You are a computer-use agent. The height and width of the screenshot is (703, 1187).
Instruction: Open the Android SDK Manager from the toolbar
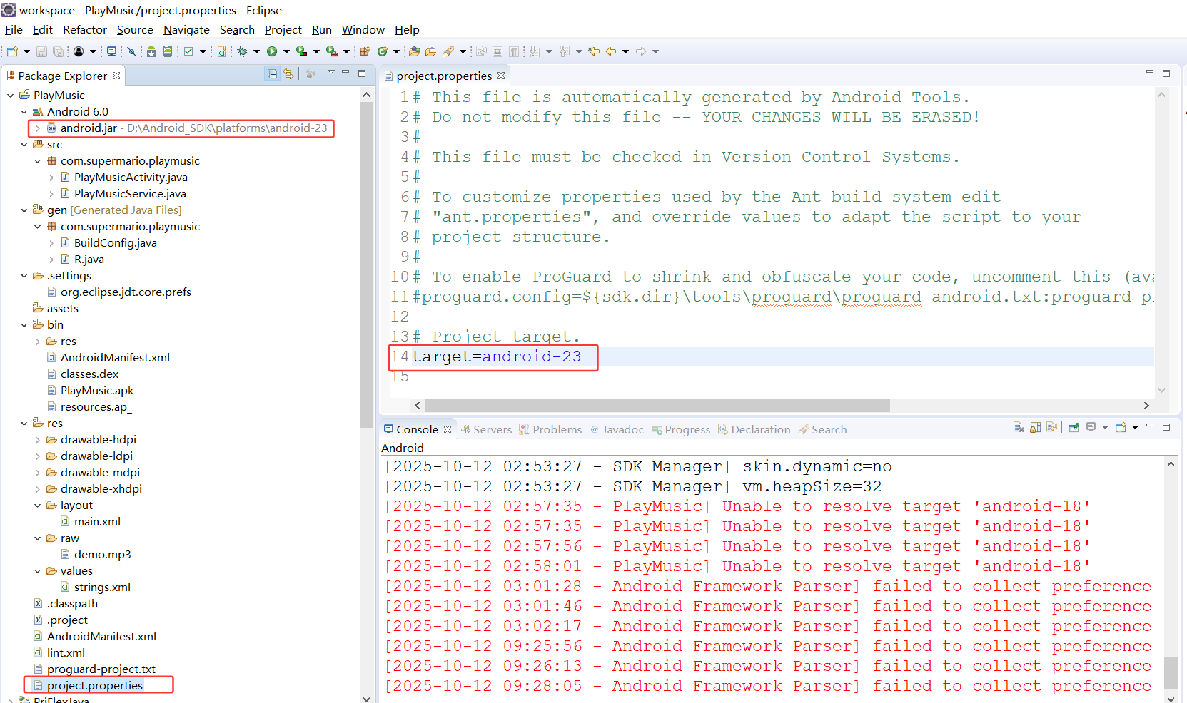pos(151,51)
